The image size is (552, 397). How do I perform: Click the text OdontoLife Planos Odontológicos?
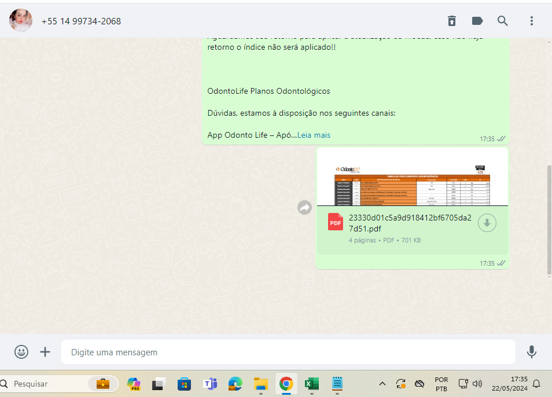pyautogui.click(x=268, y=91)
